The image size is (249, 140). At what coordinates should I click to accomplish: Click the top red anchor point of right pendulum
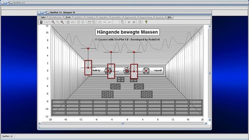(134, 52)
